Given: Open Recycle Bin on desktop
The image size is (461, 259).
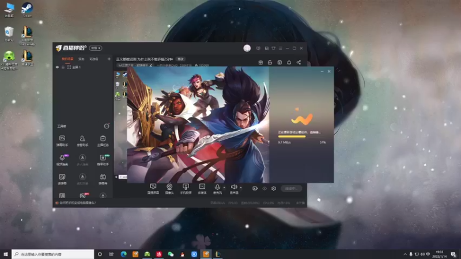Looking at the screenshot, I should click(9, 34).
